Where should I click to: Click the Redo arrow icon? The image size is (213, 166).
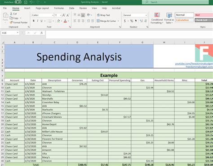point(38,2)
